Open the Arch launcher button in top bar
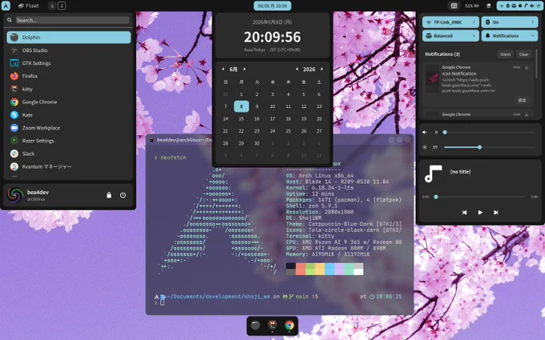The width and height of the screenshot is (545, 340). pyautogui.click(x=6, y=6)
